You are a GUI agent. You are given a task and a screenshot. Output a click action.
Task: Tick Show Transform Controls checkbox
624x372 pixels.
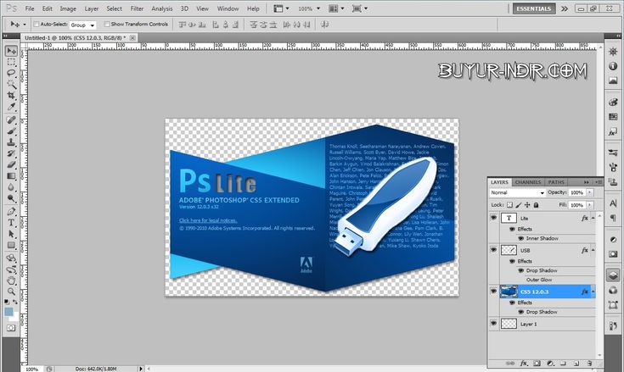(x=107, y=25)
